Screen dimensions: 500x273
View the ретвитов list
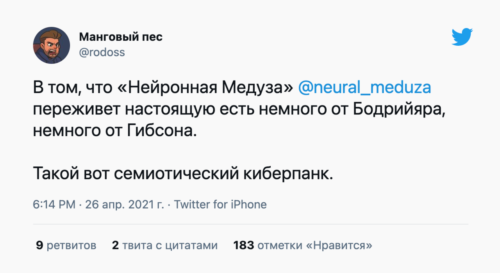[71, 245]
